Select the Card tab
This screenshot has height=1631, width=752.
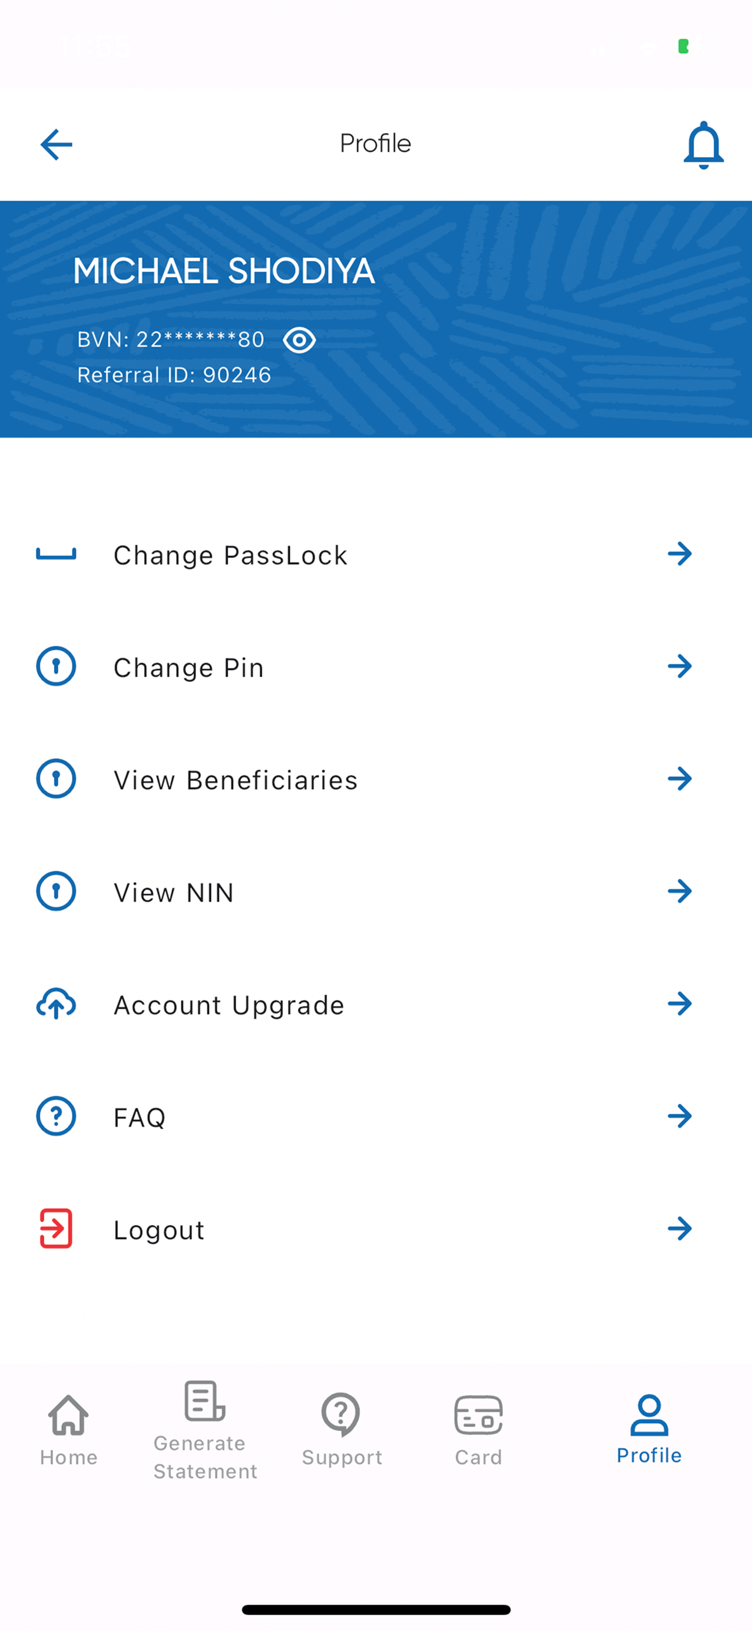tap(479, 1430)
